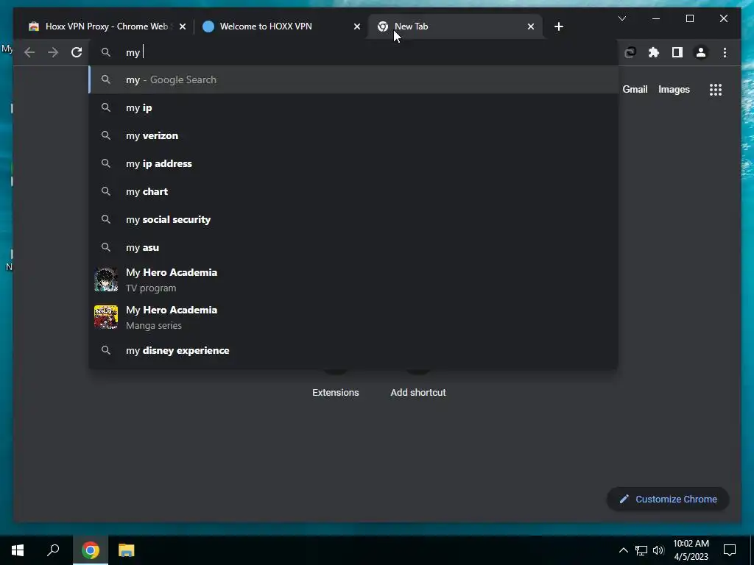Pick the 'my social security' suggestion
Screen dimensions: 754x565
point(353,219)
